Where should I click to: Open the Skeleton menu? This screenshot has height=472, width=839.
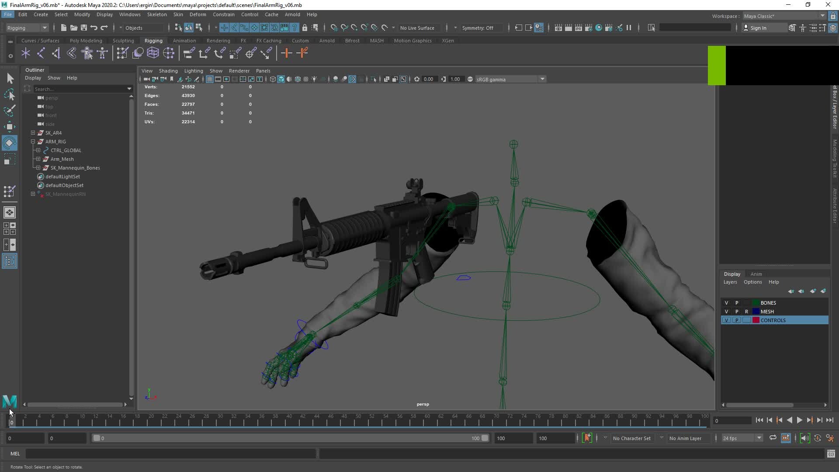pos(156,14)
